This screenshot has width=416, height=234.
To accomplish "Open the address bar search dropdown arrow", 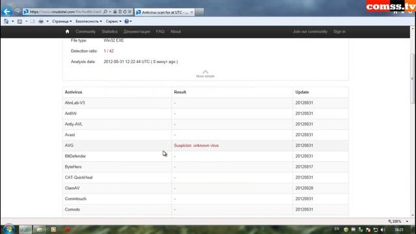I will pos(110,12).
